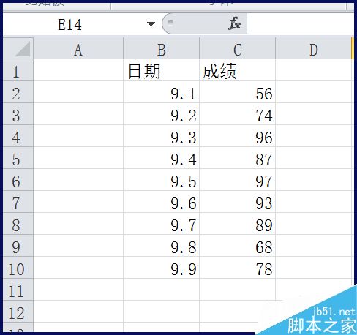Select row 5 header
The image size is (357, 335).
click(x=18, y=158)
